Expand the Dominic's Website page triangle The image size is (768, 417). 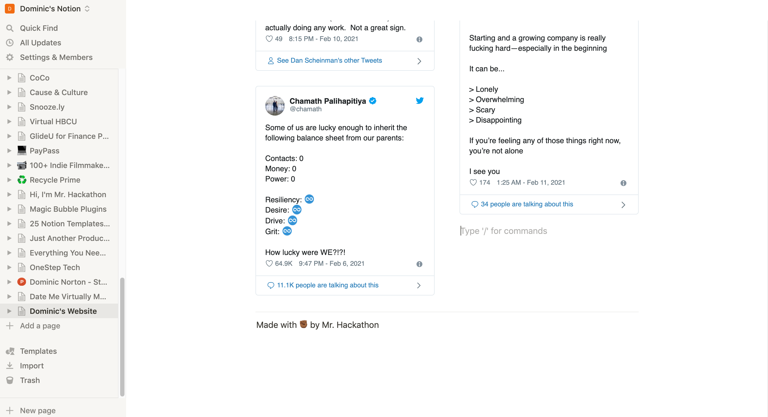pyautogui.click(x=9, y=311)
